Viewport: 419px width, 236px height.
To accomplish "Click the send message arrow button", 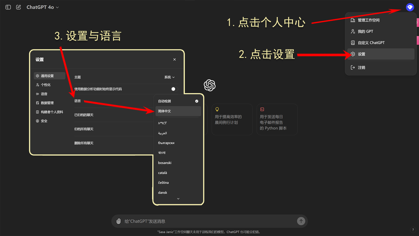I will (301, 221).
